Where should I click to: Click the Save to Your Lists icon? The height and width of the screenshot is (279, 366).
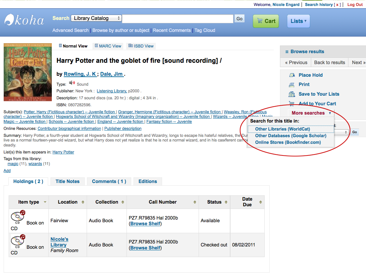pyautogui.click(x=292, y=94)
